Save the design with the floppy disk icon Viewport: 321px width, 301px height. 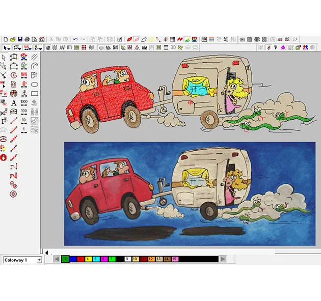pyautogui.click(x=20, y=39)
